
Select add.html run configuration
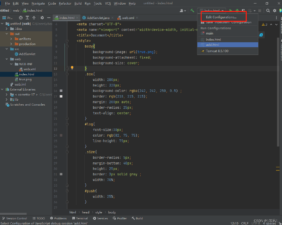(x=228, y=45)
